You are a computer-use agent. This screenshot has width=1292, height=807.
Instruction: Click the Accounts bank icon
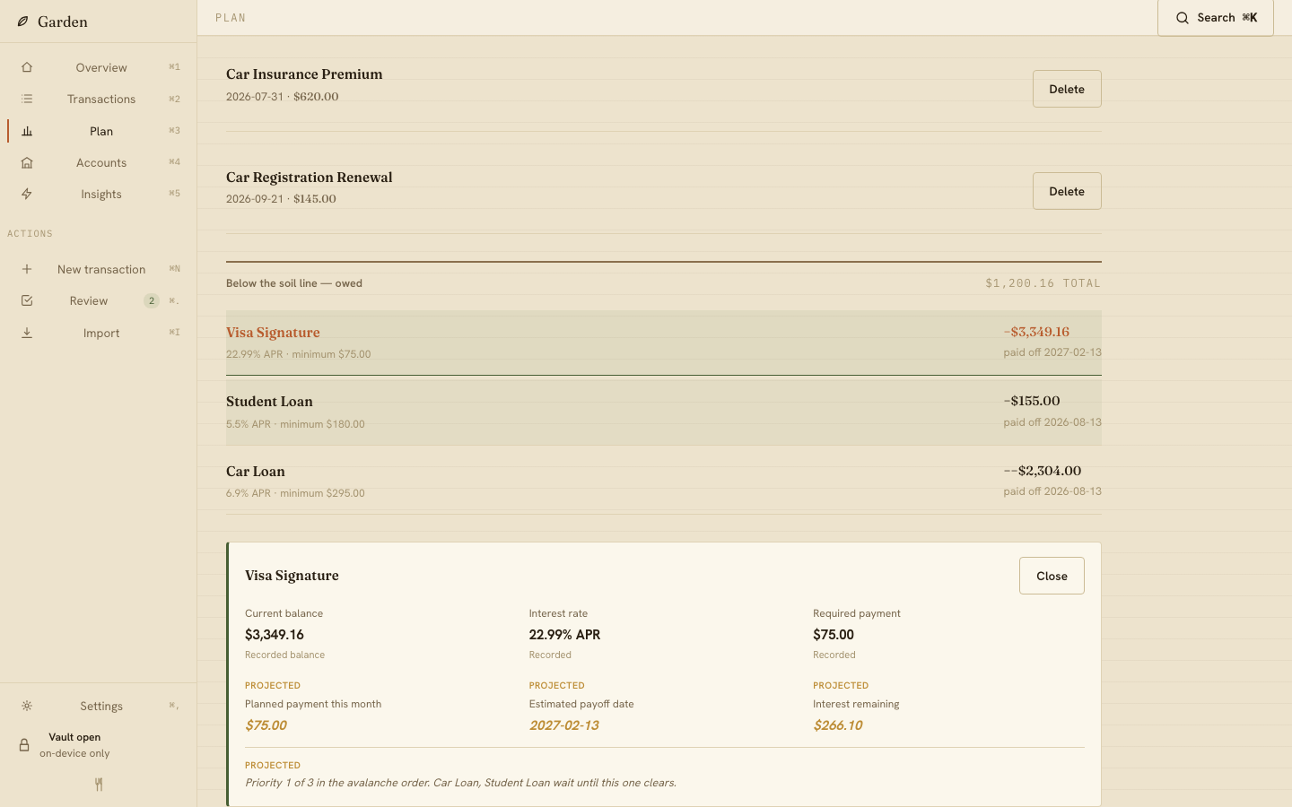(27, 162)
